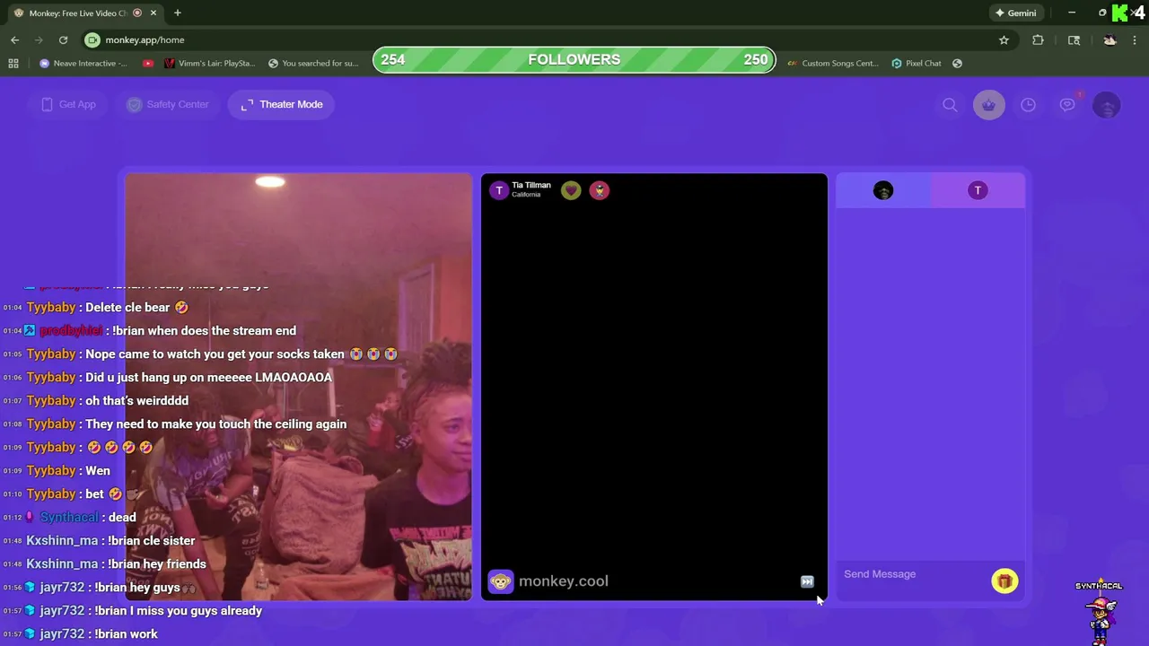The width and height of the screenshot is (1149, 646).
Task: Click chat message '!brian when does the stream end'
Action: [204, 330]
